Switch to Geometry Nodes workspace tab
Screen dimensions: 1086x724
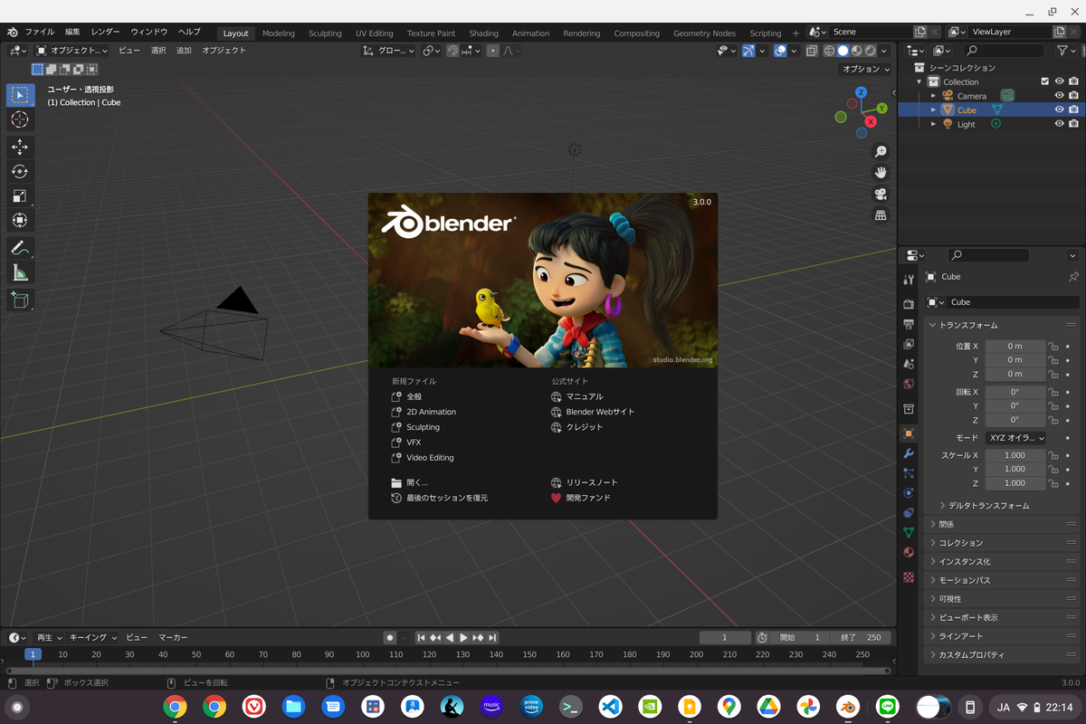(704, 33)
